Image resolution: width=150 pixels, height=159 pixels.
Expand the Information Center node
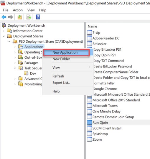tap(4, 31)
